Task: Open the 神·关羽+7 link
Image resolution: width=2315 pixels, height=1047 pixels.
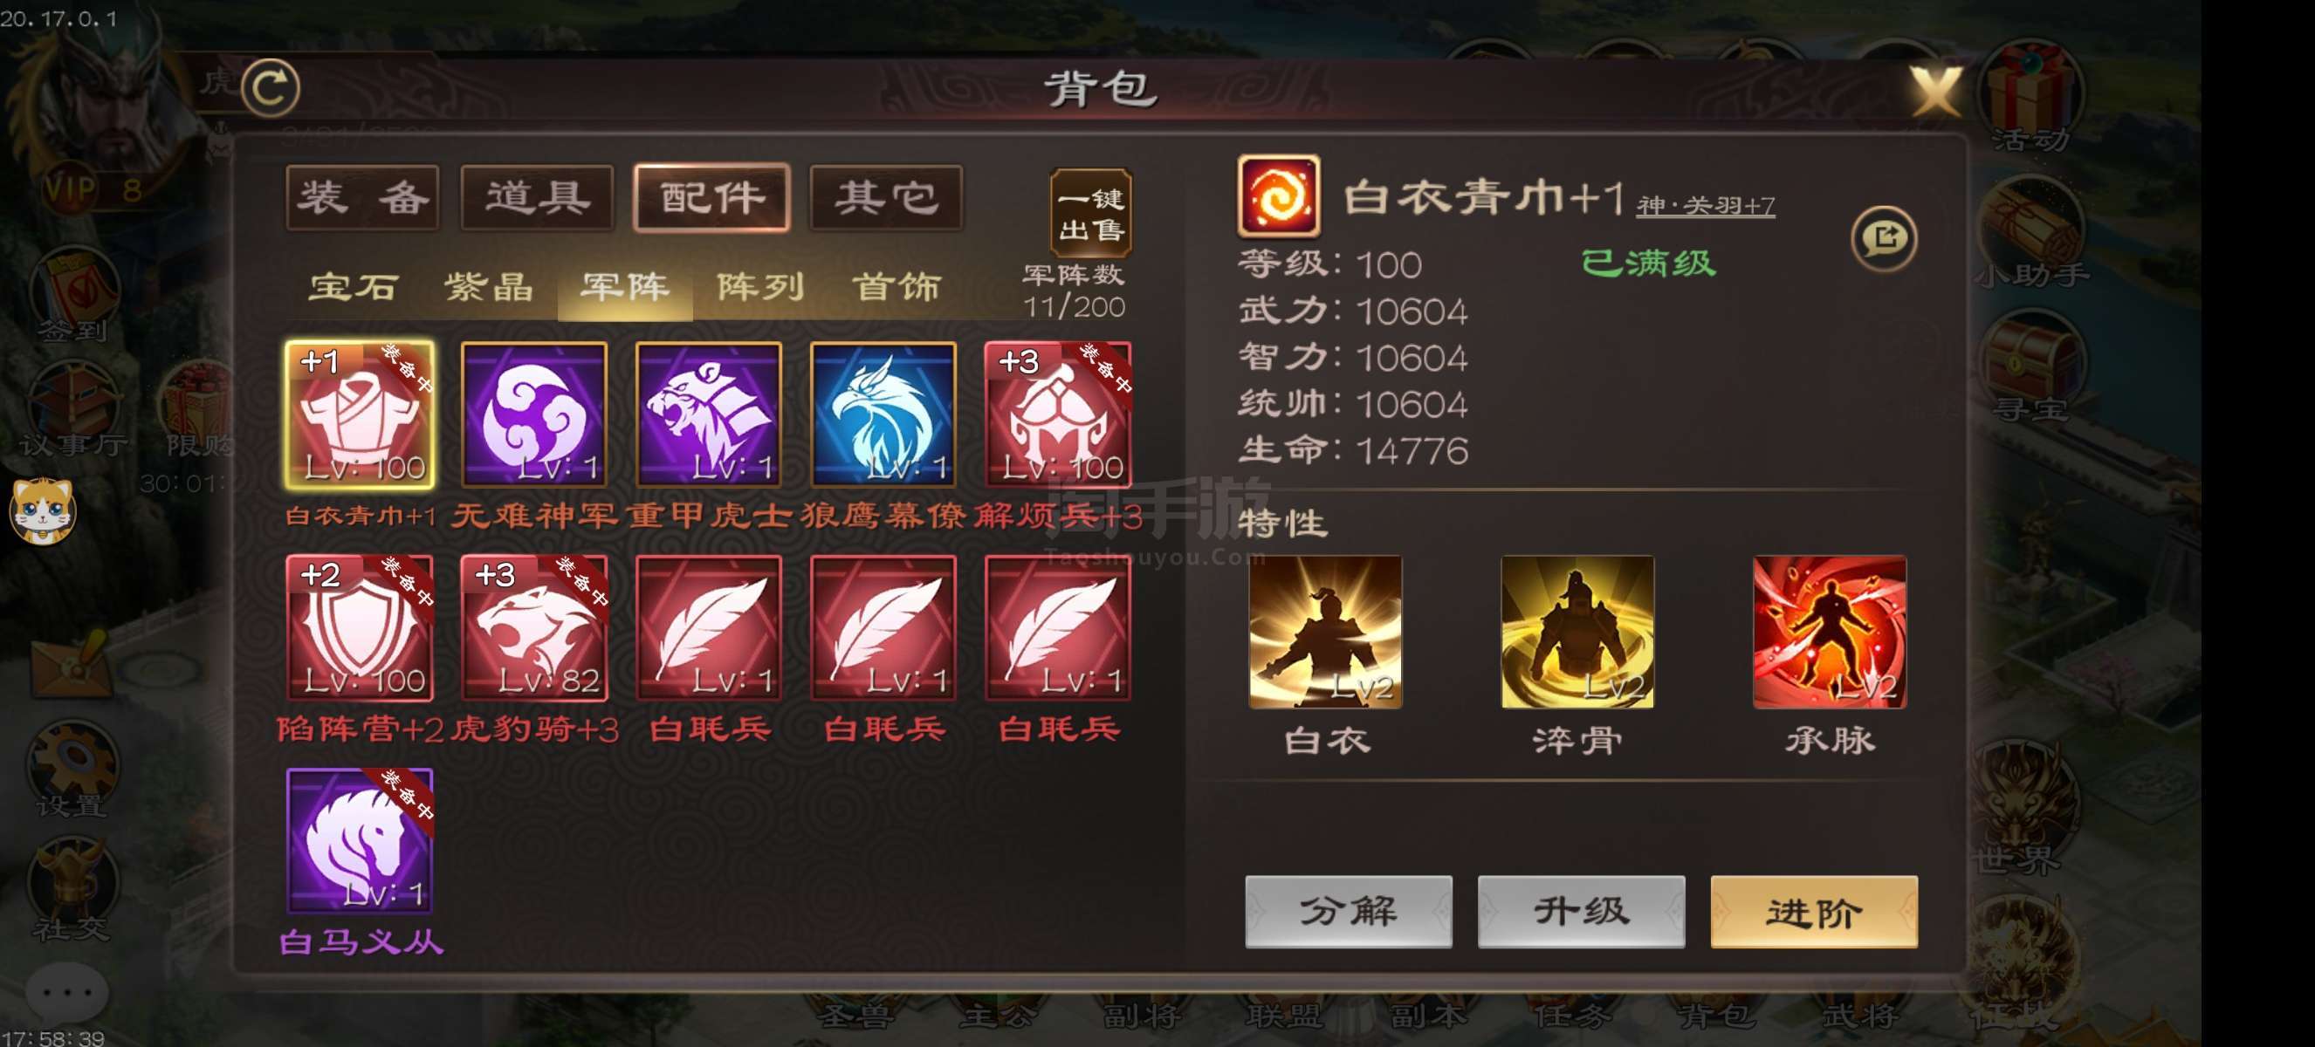Action: click(1705, 206)
